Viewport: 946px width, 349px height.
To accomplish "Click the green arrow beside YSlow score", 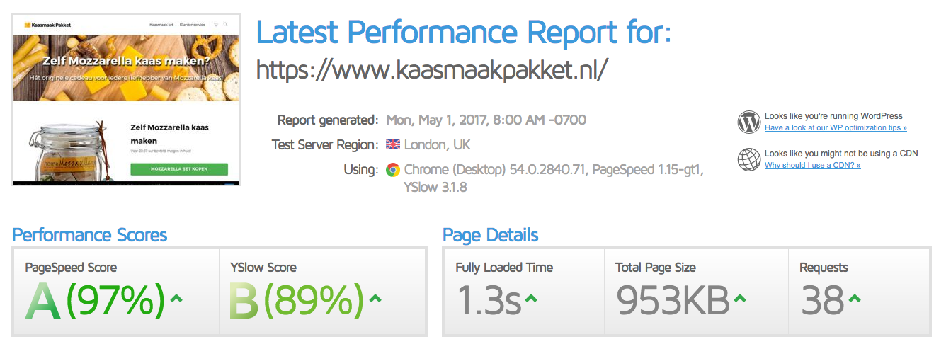I will pyautogui.click(x=375, y=298).
